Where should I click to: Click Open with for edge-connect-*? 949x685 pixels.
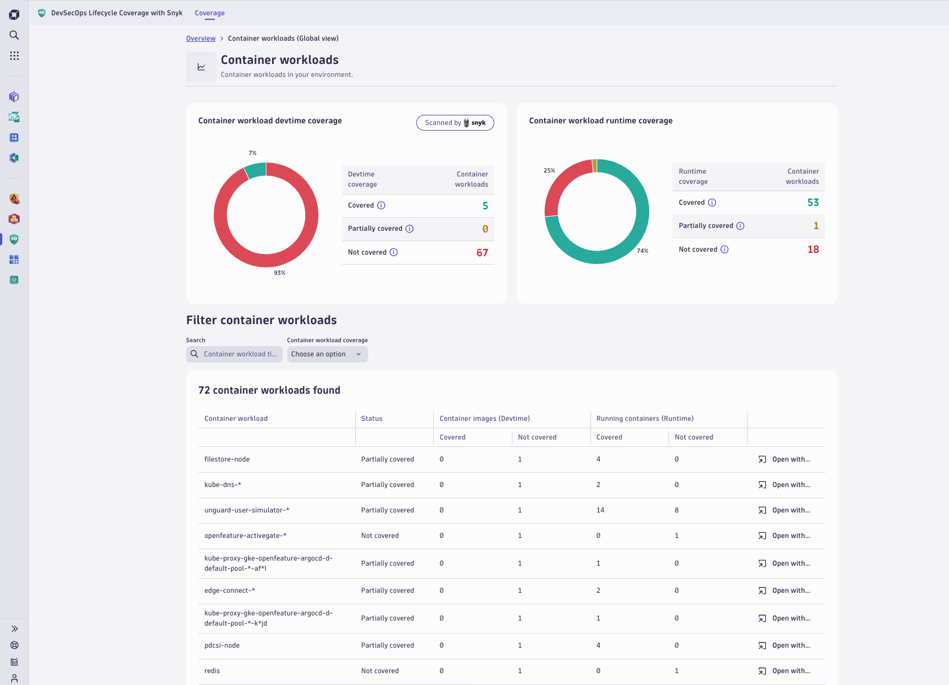784,591
